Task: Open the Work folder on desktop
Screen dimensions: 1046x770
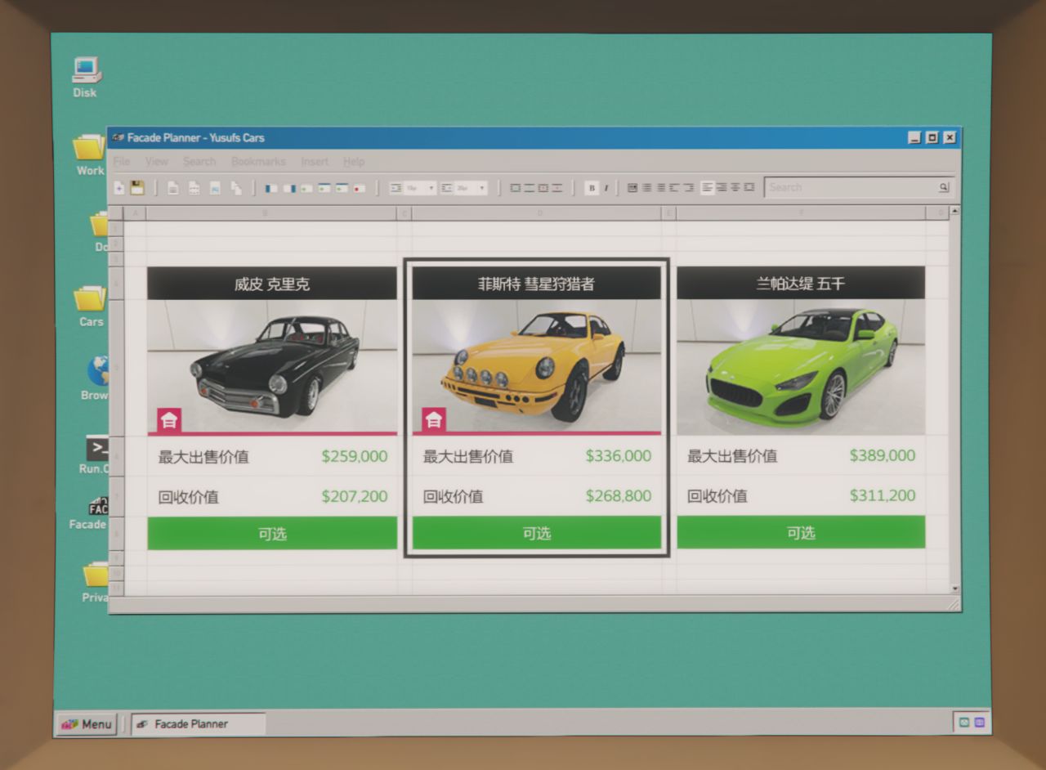Action: coord(90,154)
